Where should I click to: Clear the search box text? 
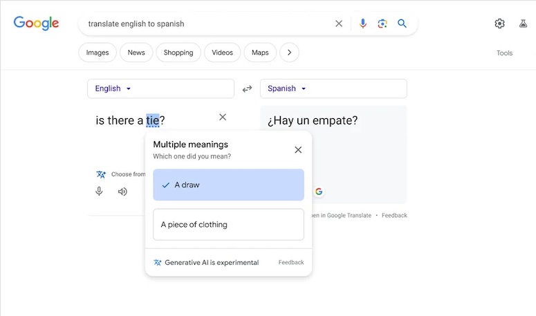(339, 24)
